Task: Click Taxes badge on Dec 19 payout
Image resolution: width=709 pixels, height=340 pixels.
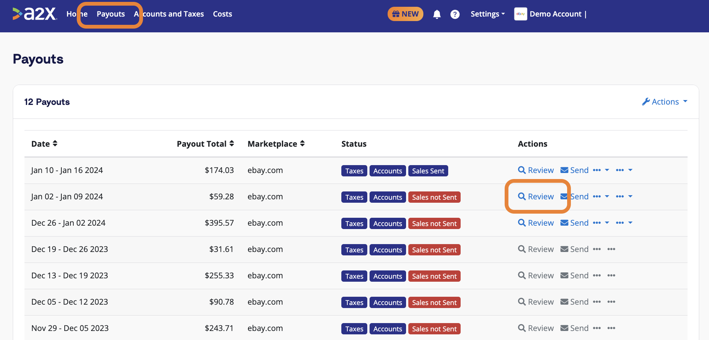Action: point(354,250)
